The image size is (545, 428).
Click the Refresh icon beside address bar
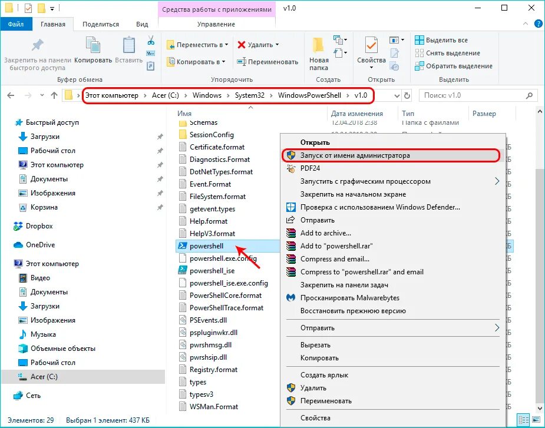pos(407,95)
